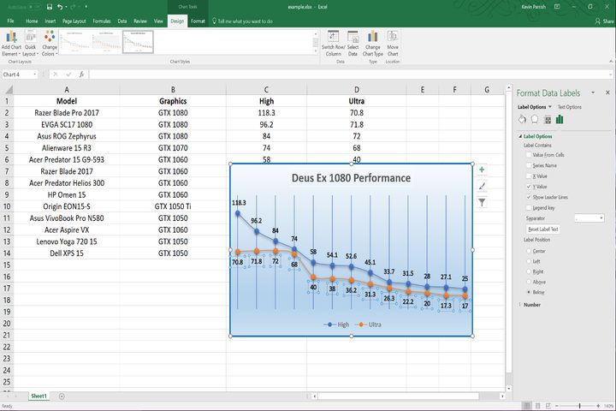Click Switch Row/Column
616x411 pixels.
coord(333,44)
